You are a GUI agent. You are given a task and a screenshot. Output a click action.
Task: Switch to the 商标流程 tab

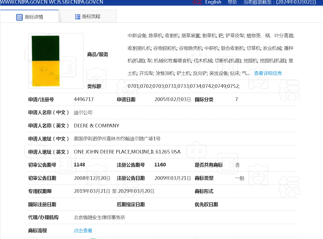coord(88,17)
